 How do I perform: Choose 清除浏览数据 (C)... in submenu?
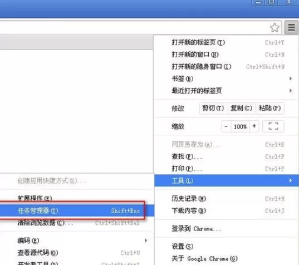[x=77, y=223]
